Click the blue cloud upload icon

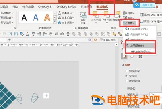click(x=137, y=5)
